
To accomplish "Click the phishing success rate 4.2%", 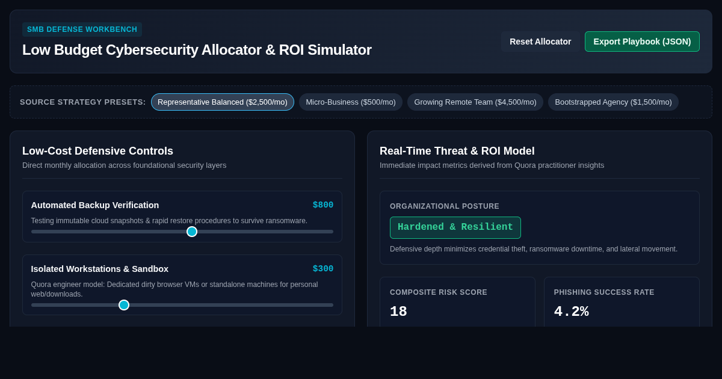I will [571, 312].
